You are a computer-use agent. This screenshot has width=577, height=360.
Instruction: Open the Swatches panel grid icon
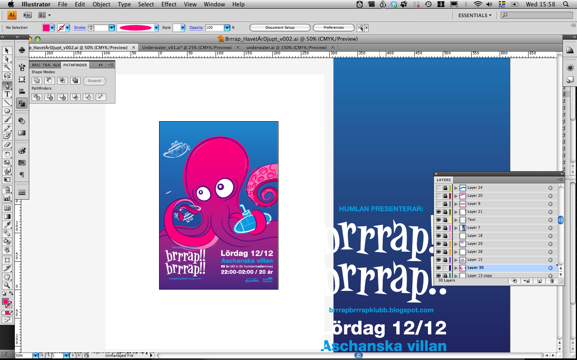(22, 163)
